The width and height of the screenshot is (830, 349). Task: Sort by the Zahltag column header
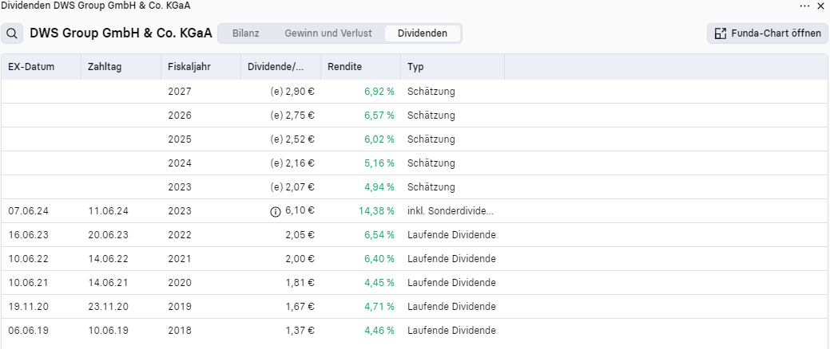(121, 67)
